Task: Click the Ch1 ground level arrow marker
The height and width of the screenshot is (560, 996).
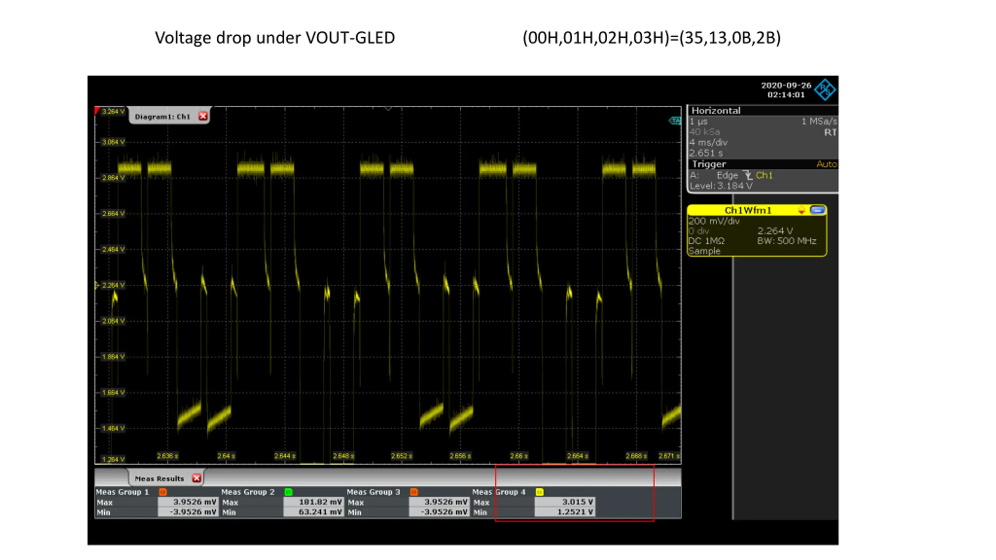Action: coord(97,285)
